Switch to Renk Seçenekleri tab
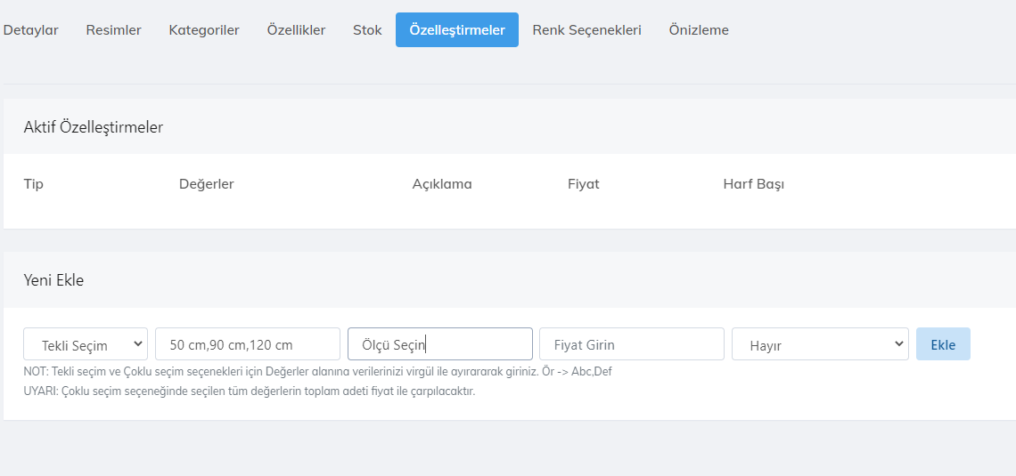 (586, 30)
